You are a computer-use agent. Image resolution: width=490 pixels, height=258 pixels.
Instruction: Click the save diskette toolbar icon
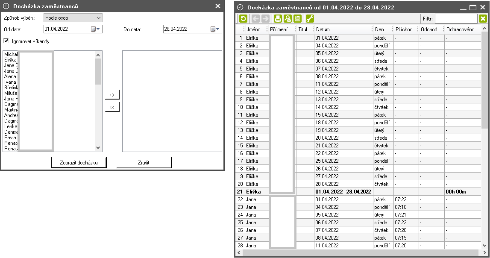[x=298, y=19]
